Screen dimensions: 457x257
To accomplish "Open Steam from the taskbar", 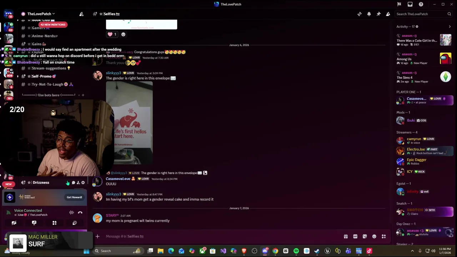I will point(317,251).
